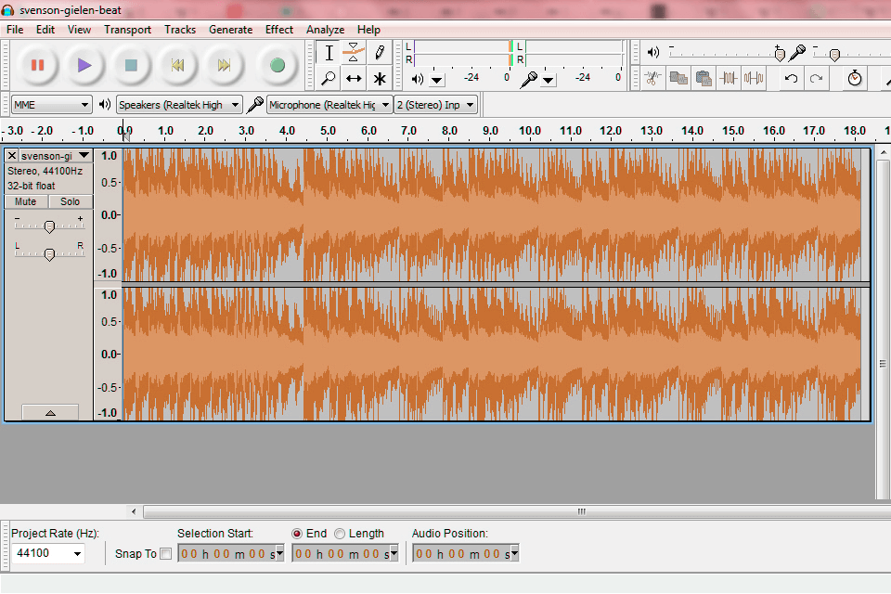The image size is (891, 594).
Task: Open the Effect menu
Action: pos(279,30)
